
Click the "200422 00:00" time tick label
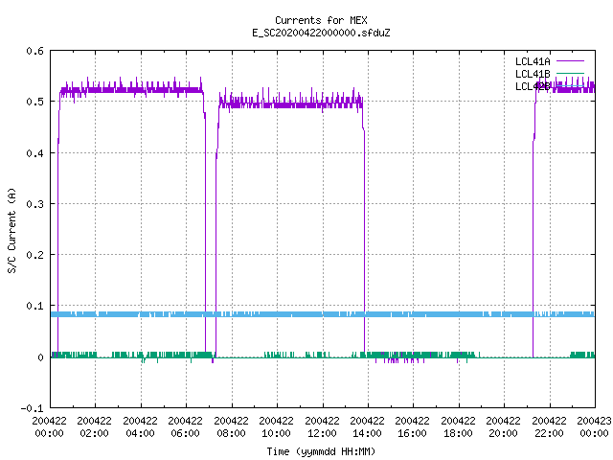(x=49, y=427)
